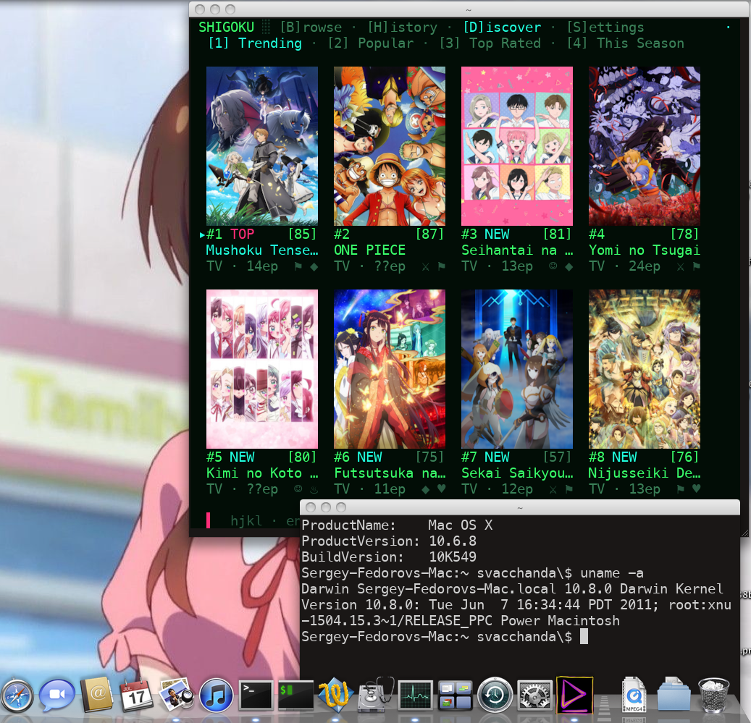
Task: Click the smiley icon on Kimi no Koto row
Action: (298, 489)
